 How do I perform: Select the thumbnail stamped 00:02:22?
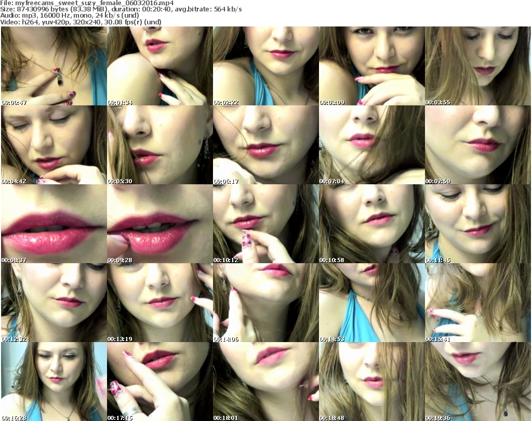(265, 66)
